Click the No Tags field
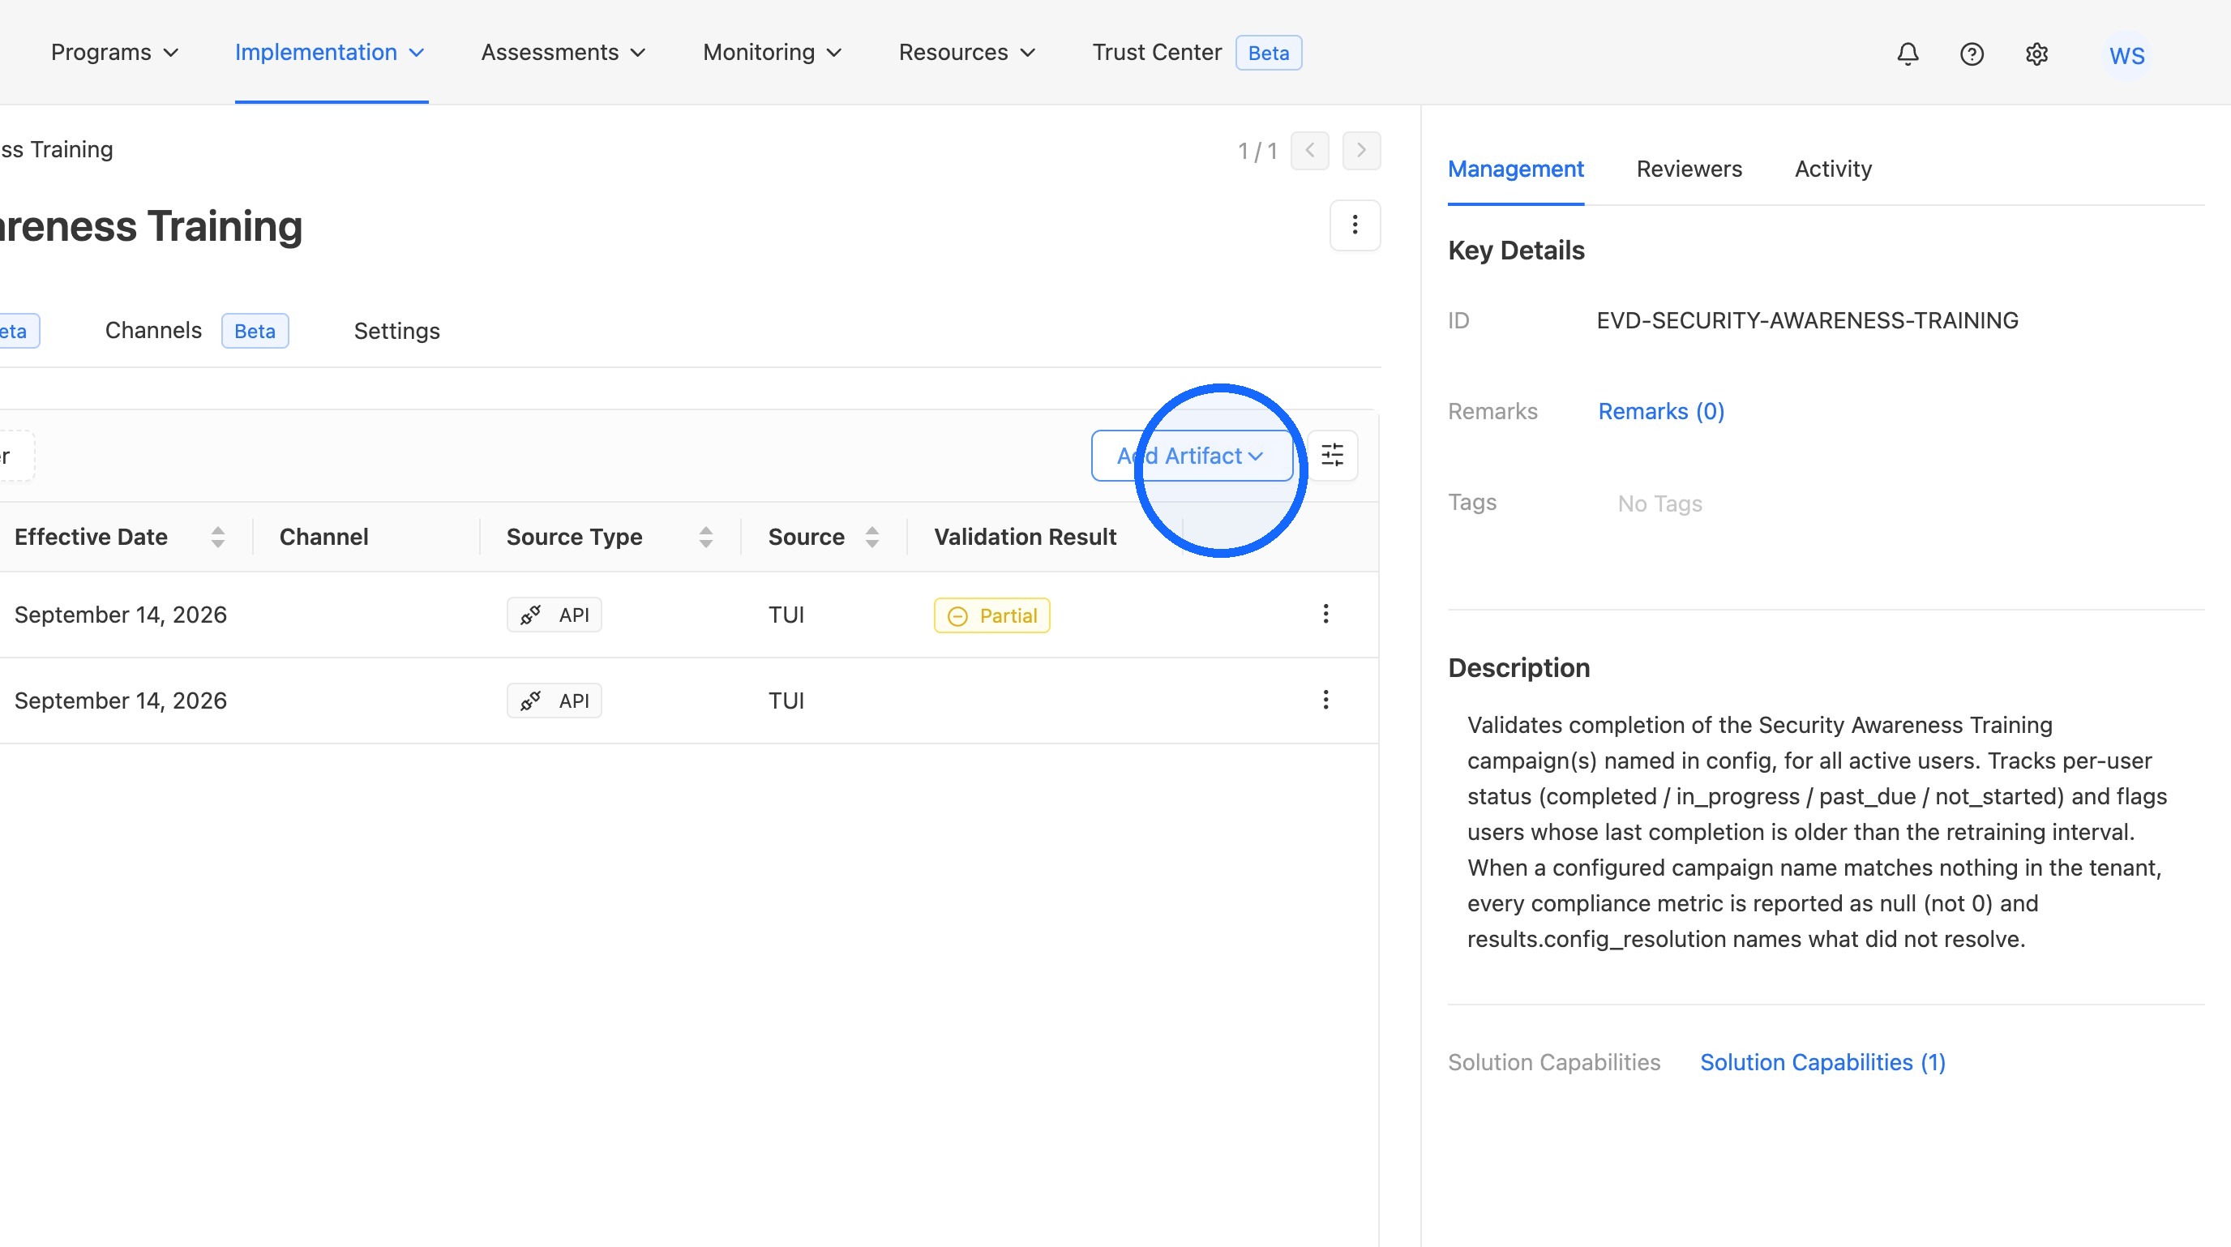 [x=1659, y=504]
